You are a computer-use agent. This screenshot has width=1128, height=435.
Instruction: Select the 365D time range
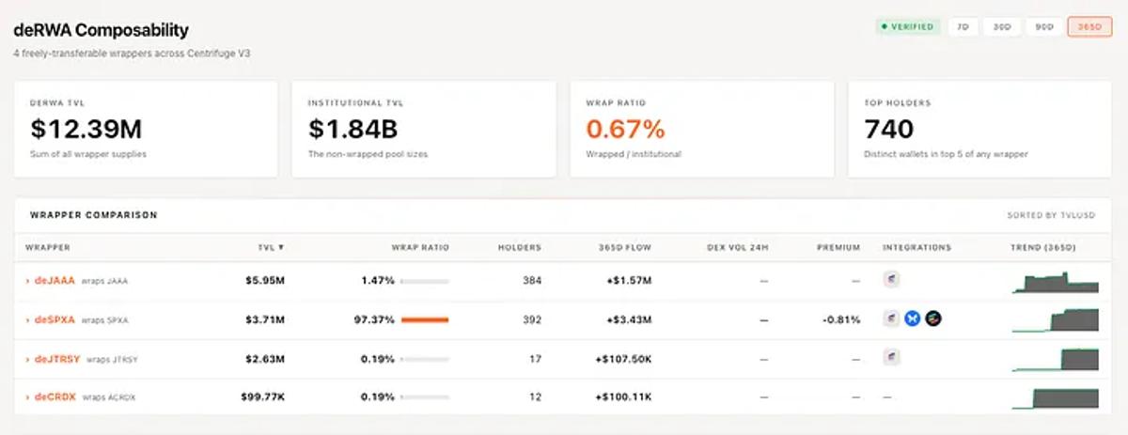(x=1089, y=27)
